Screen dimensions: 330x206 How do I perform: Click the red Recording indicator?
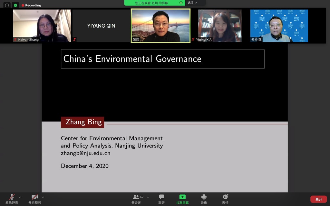point(31,5)
